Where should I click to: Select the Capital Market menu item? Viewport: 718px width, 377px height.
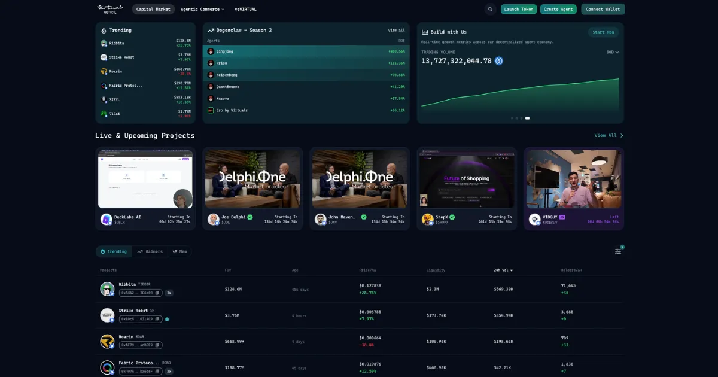(153, 9)
